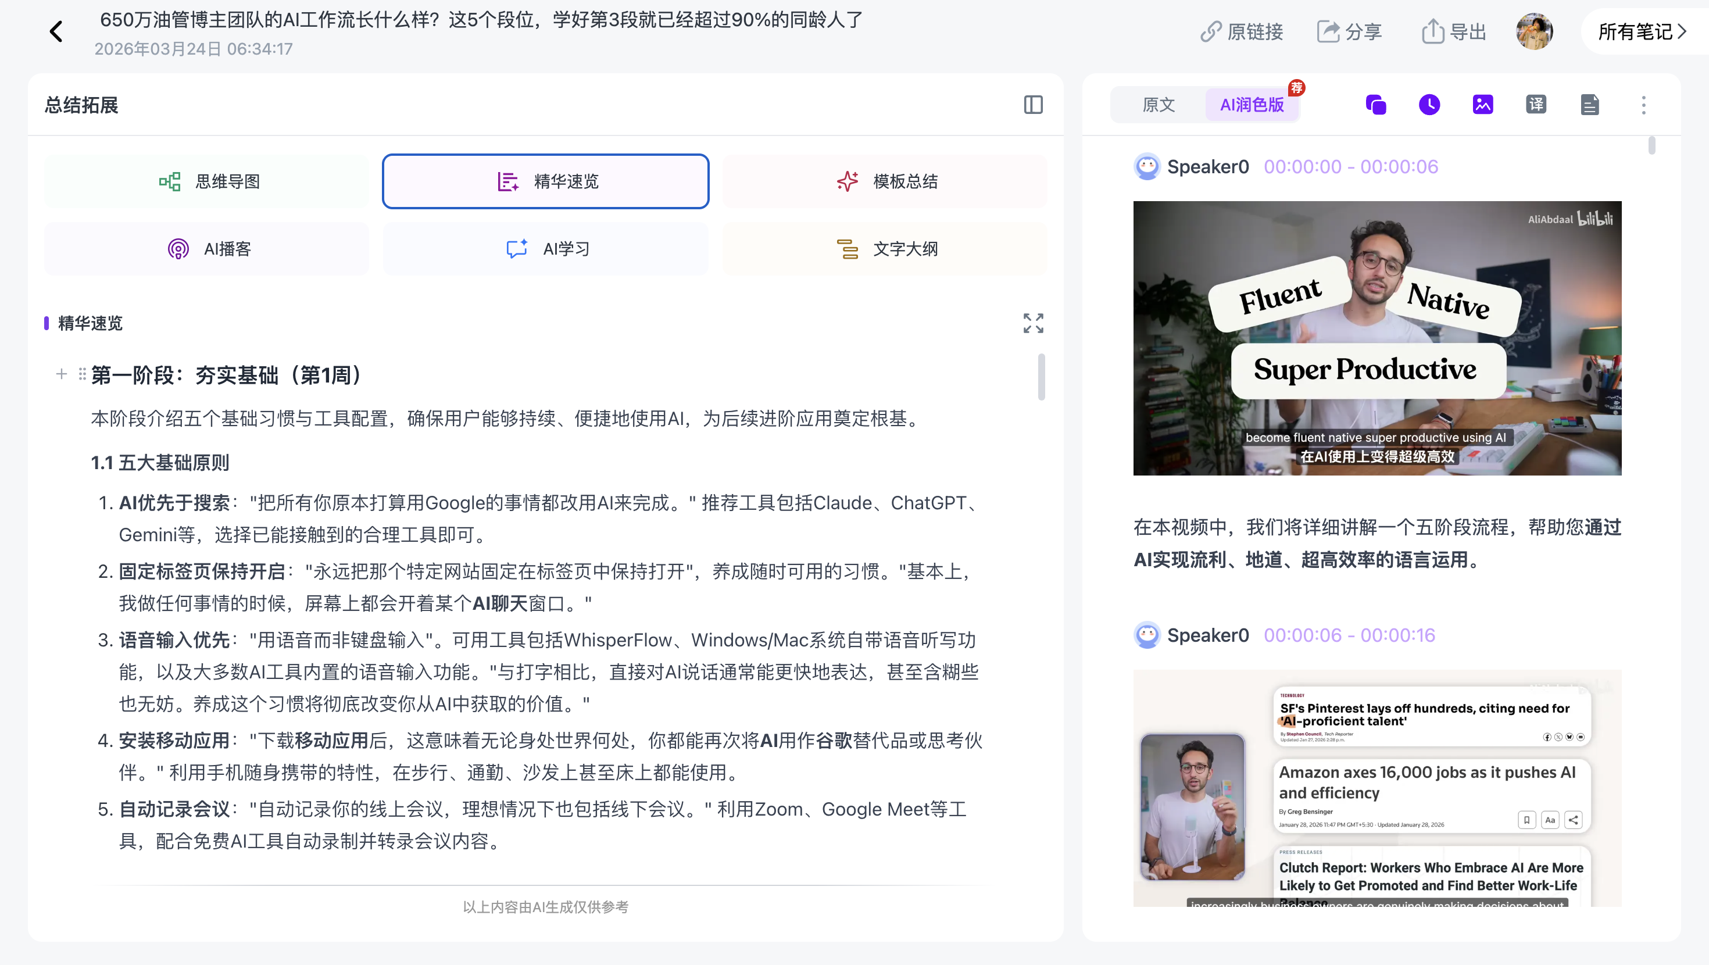Click the plus icon beside 第一阶段 heading
This screenshot has width=1709, height=965.
62,374
